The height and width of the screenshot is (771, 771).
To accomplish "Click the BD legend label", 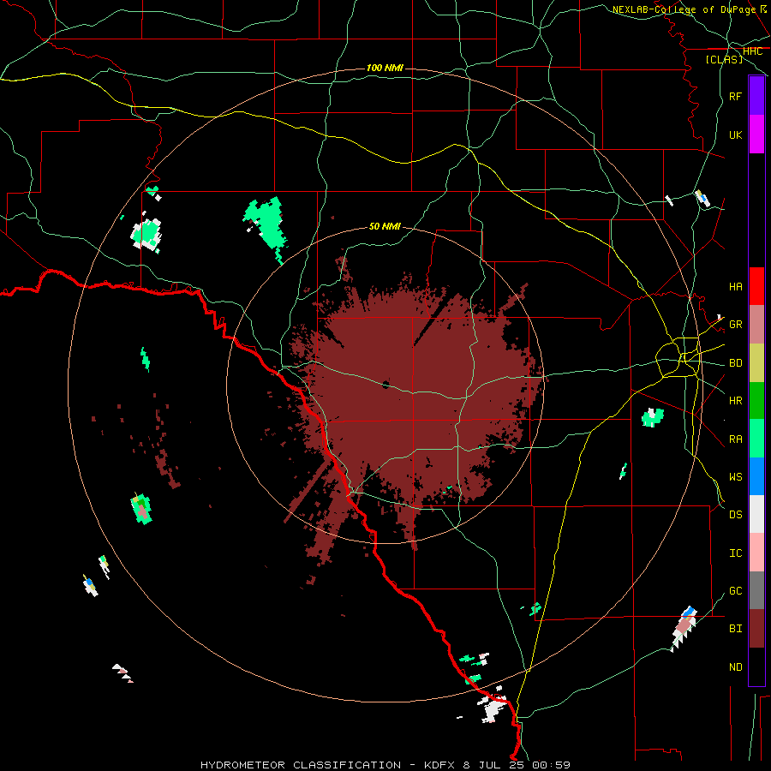I will 735,363.
